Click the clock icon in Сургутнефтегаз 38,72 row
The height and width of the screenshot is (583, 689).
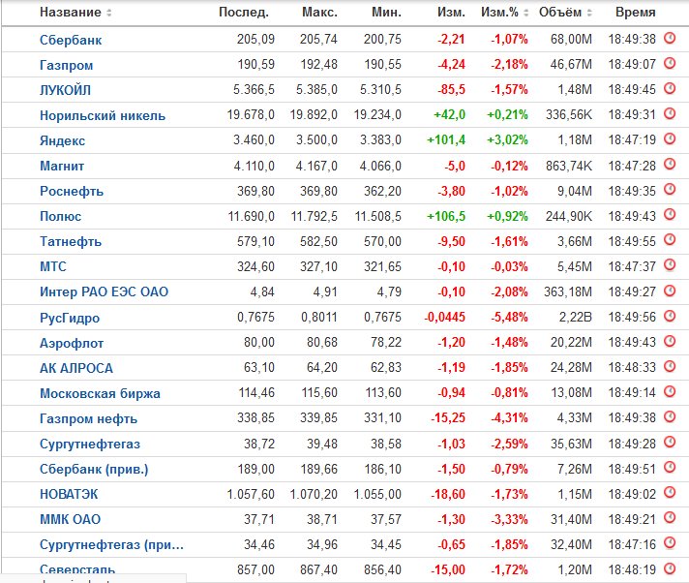[670, 443]
